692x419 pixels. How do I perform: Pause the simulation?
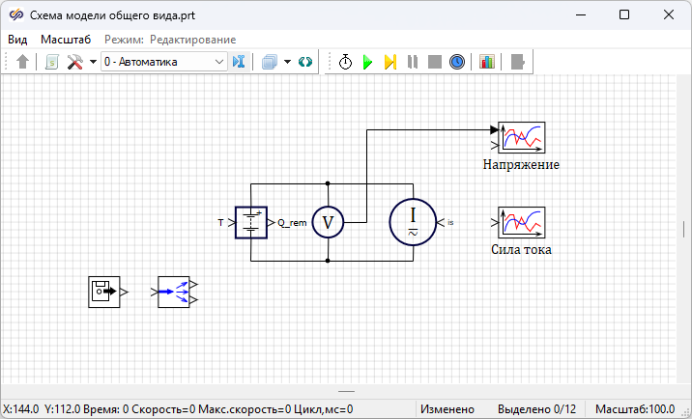pos(413,62)
